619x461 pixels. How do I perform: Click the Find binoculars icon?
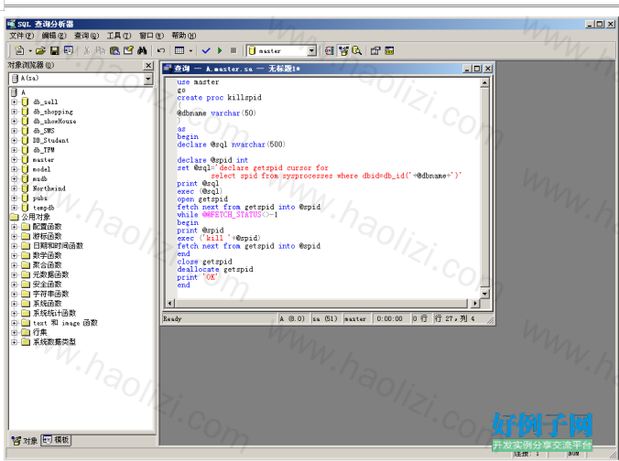pos(142,50)
